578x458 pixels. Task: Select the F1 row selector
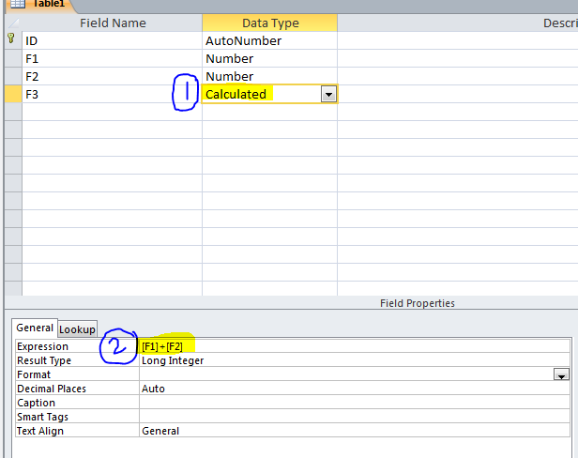pyautogui.click(x=13, y=58)
